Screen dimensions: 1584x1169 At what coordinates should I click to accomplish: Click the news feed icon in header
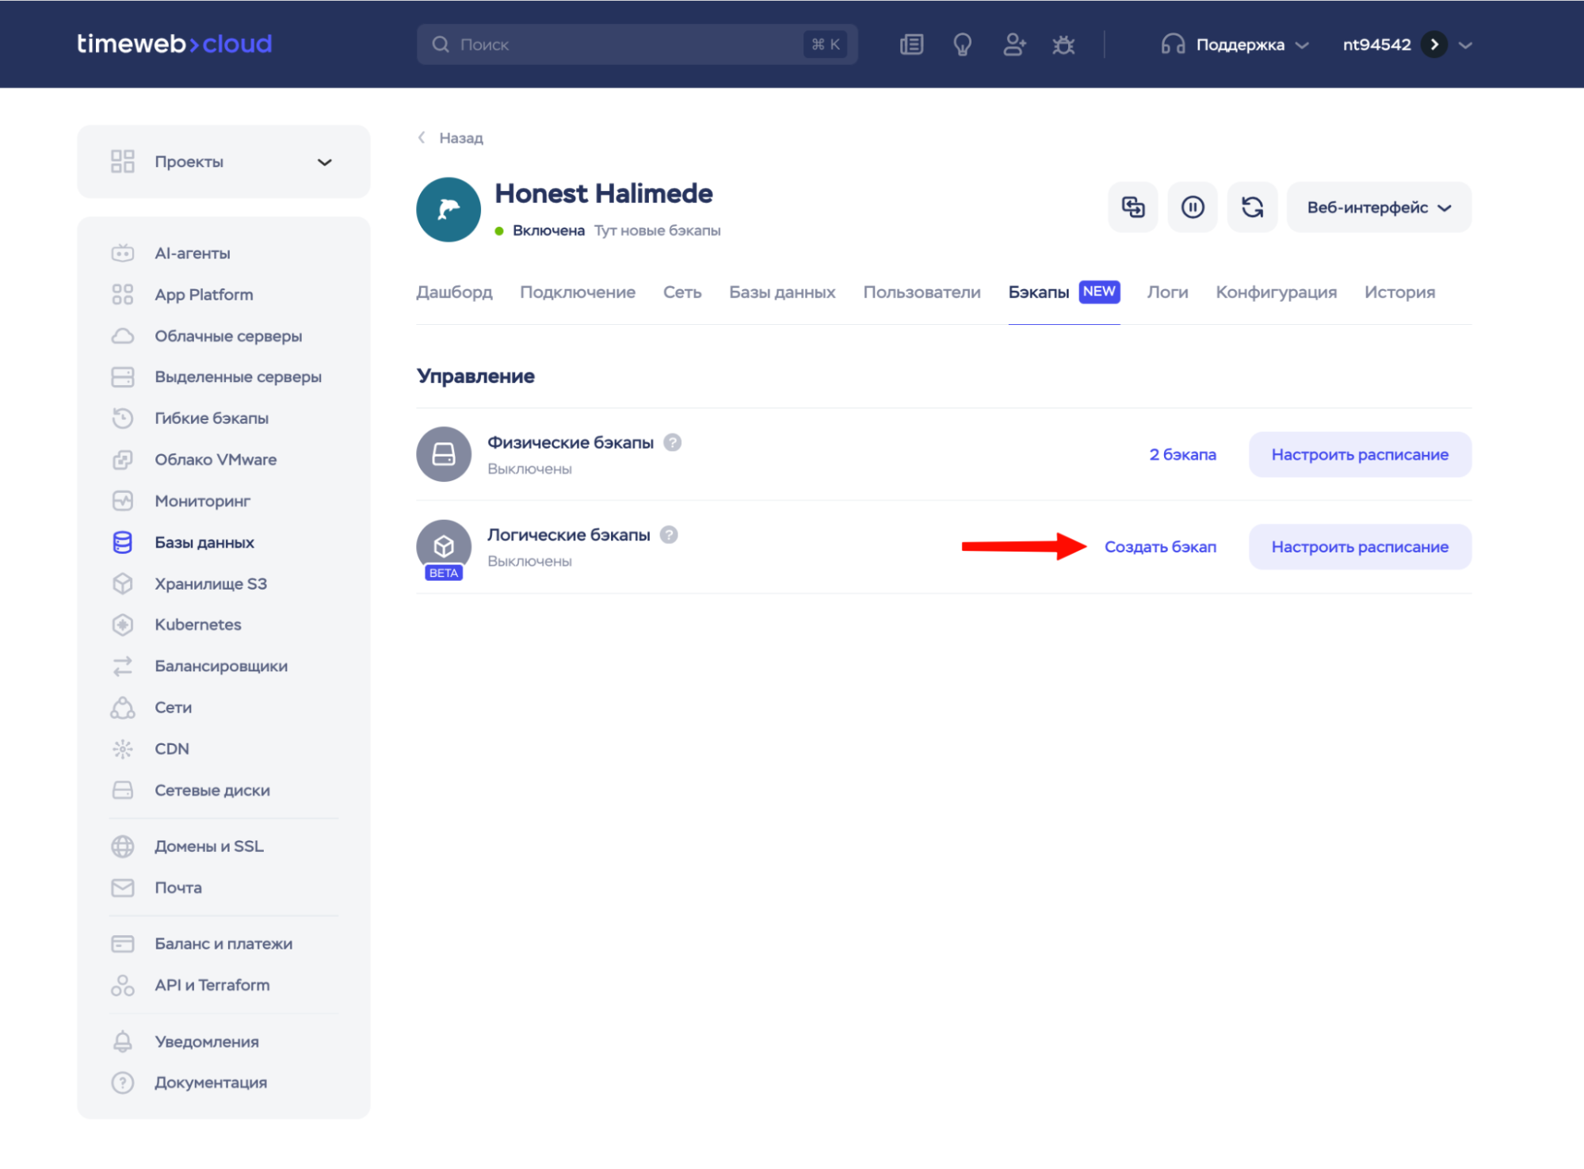pyautogui.click(x=911, y=44)
